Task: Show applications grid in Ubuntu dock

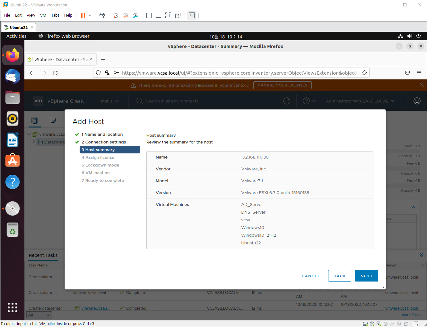Action: click(13, 307)
